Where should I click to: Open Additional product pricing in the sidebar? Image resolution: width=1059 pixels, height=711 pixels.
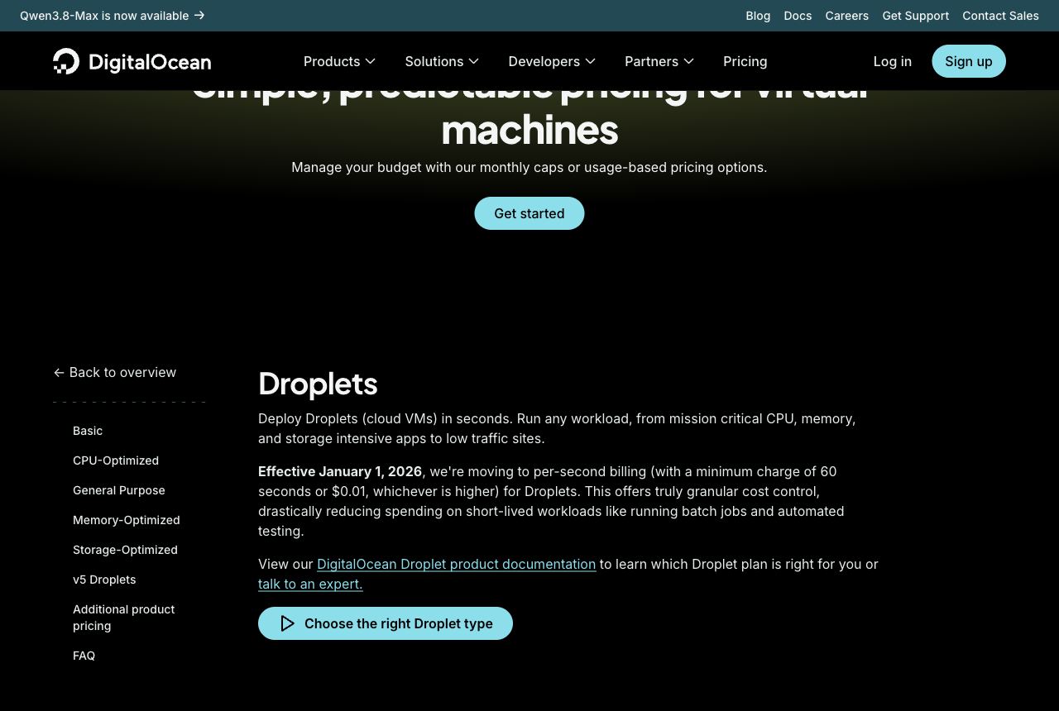point(124,618)
